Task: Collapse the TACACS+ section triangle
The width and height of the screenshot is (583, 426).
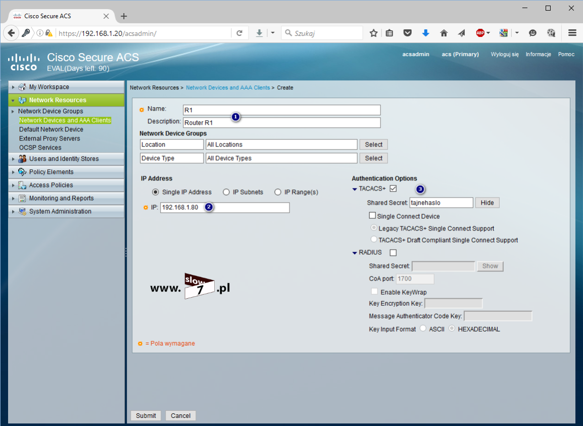Action: 354,190
